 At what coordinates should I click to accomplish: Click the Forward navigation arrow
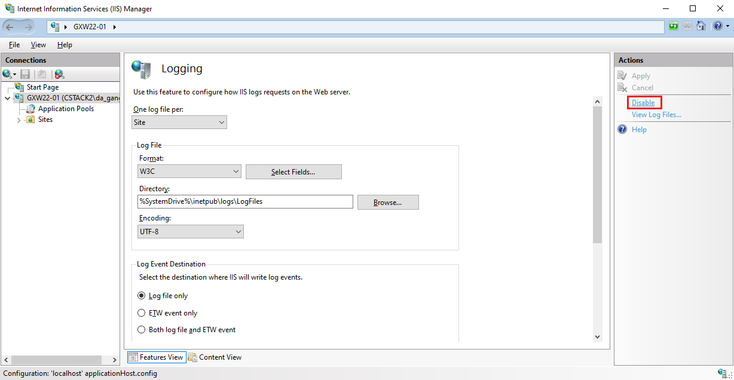pos(29,27)
